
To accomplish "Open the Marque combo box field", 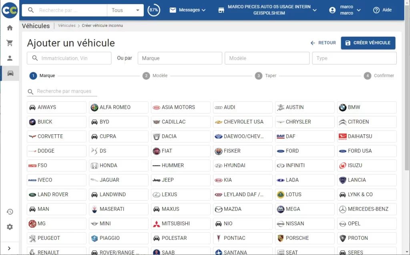I will [x=180, y=58].
